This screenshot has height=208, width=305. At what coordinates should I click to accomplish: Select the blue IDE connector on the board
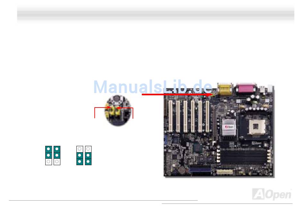click(200, 169)
